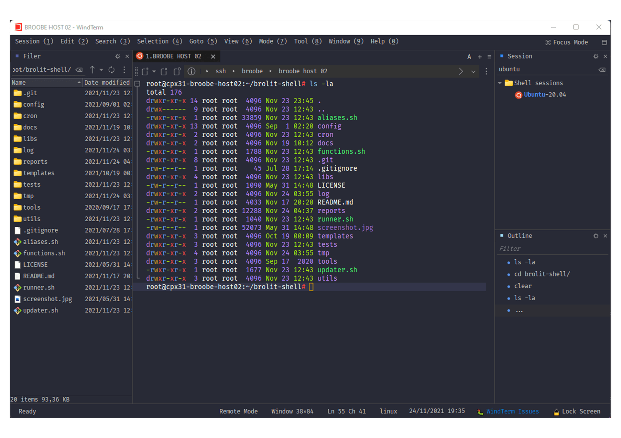Toggle Remote Mode in the status bar
The height and width of the screenshot is (438, 621).
(x=238, y=411)
